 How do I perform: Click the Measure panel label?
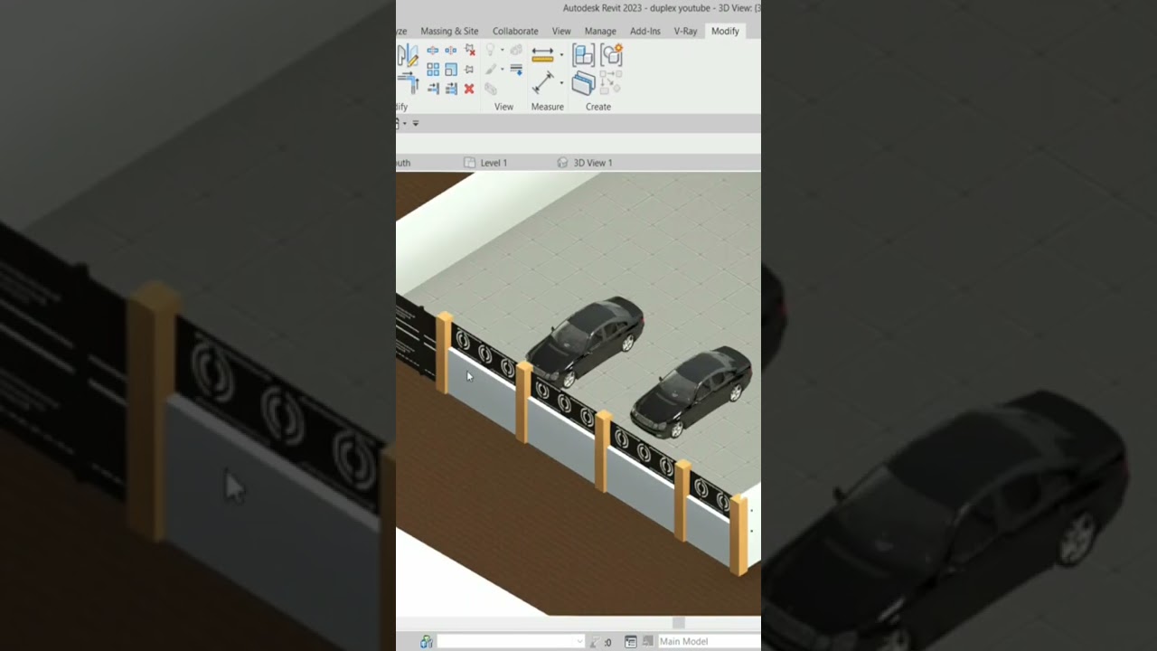548,107
